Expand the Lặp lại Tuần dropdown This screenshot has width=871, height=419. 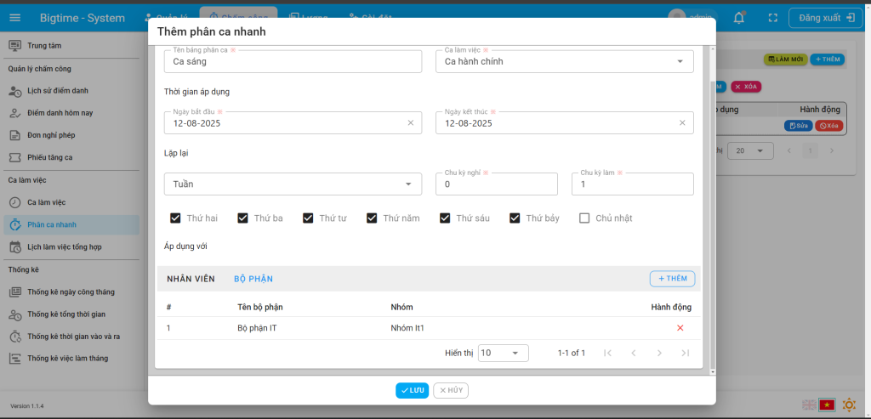pos(292,184)
